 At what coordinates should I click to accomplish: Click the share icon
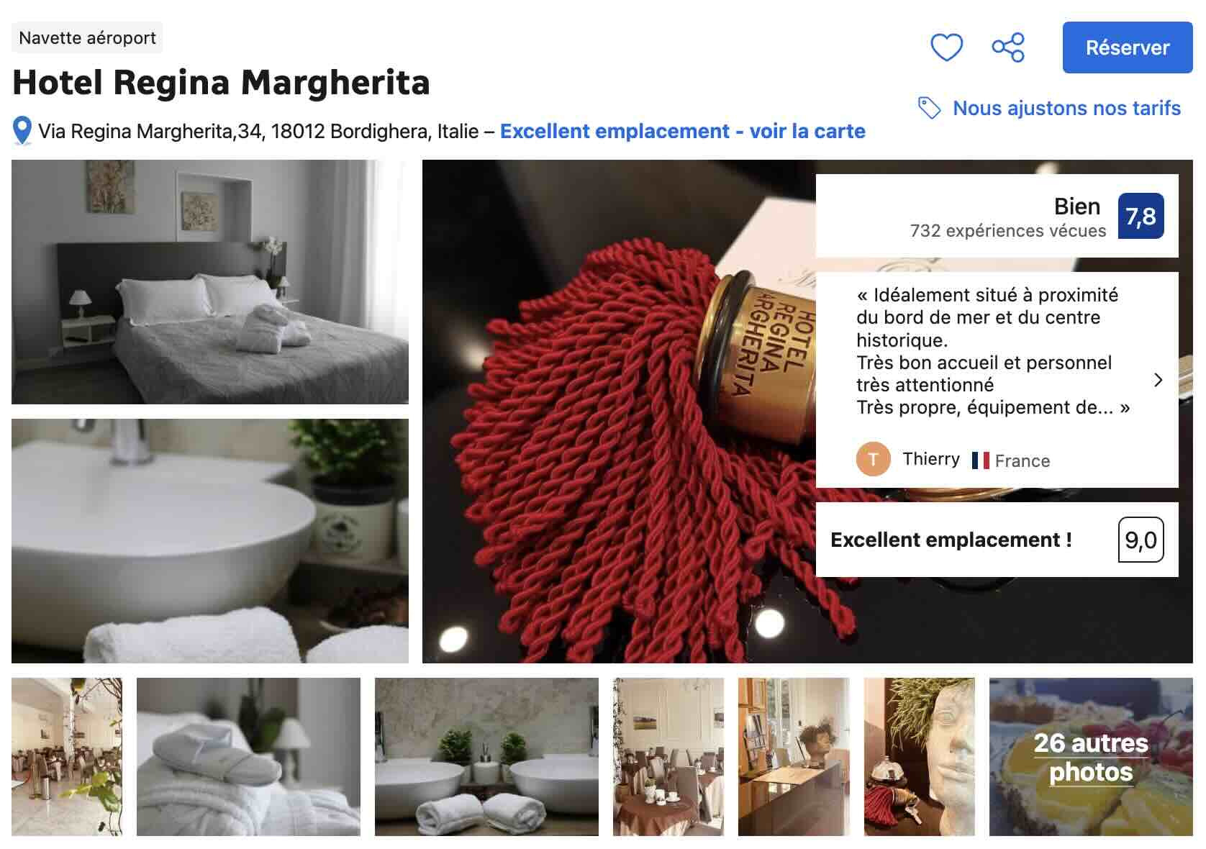(1008, 47)
